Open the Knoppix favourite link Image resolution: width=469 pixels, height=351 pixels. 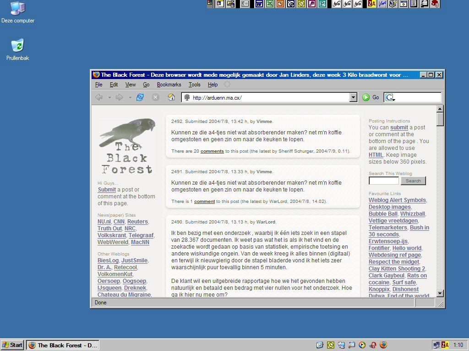379,289
